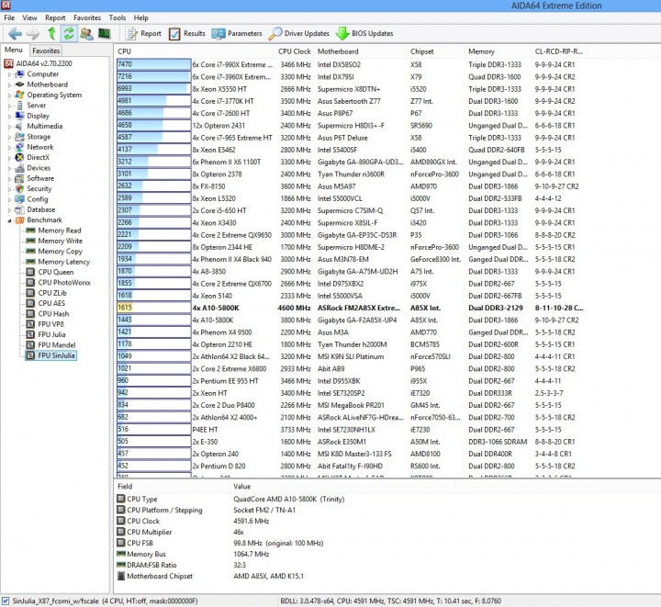This screenshot has height=607, width=661.
Task: Click the 1615 yellow score bar
Action: [154, 309]
